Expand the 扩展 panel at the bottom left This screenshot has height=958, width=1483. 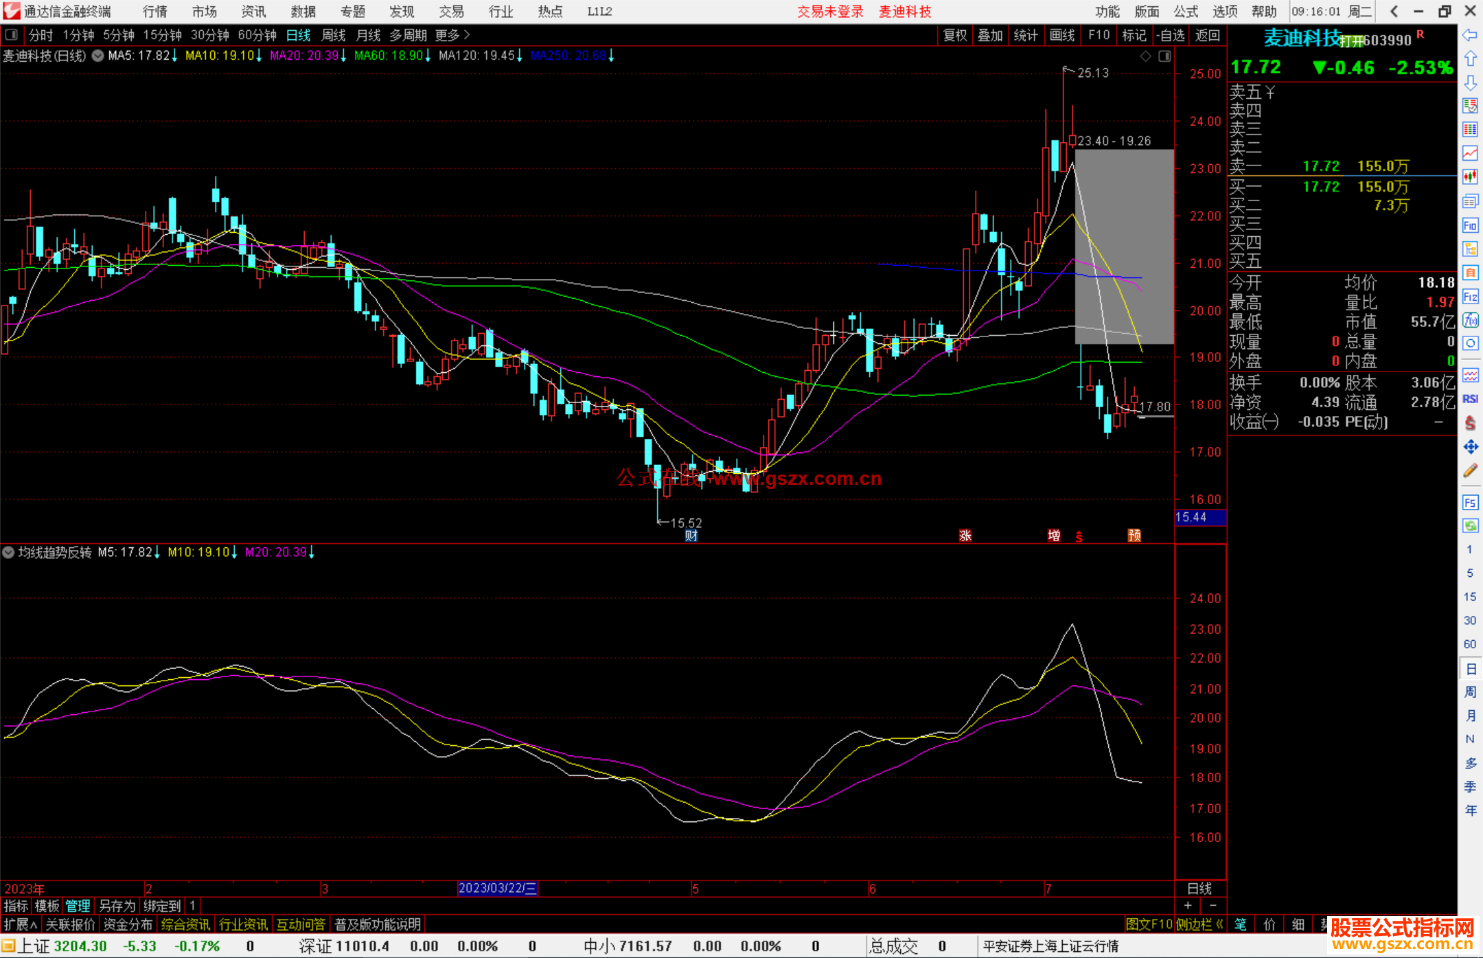click(21, 924)
